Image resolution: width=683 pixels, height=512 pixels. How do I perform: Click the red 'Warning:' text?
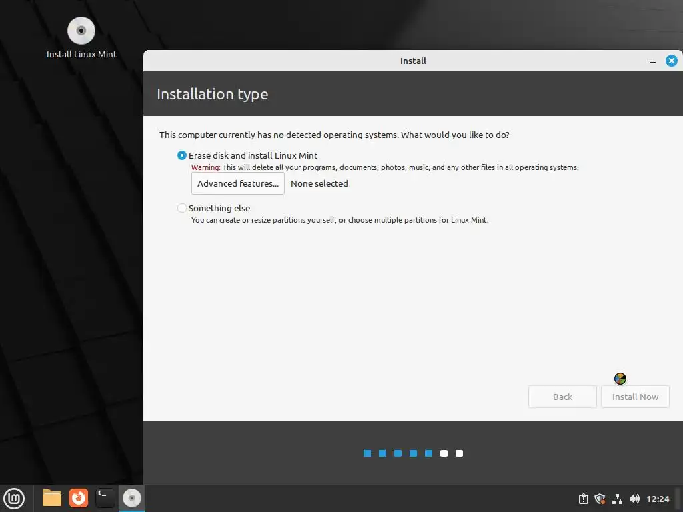[205, 167]
